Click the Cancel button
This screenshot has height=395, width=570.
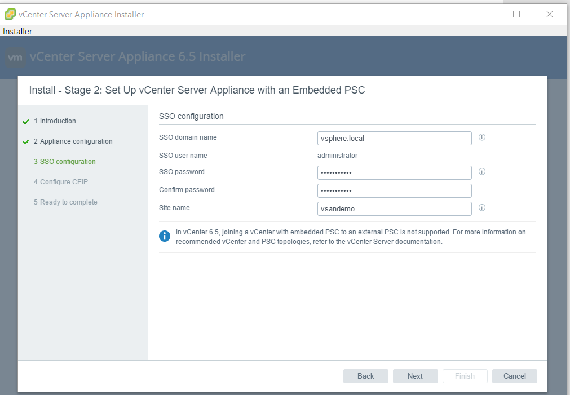[x=514, y=376]
